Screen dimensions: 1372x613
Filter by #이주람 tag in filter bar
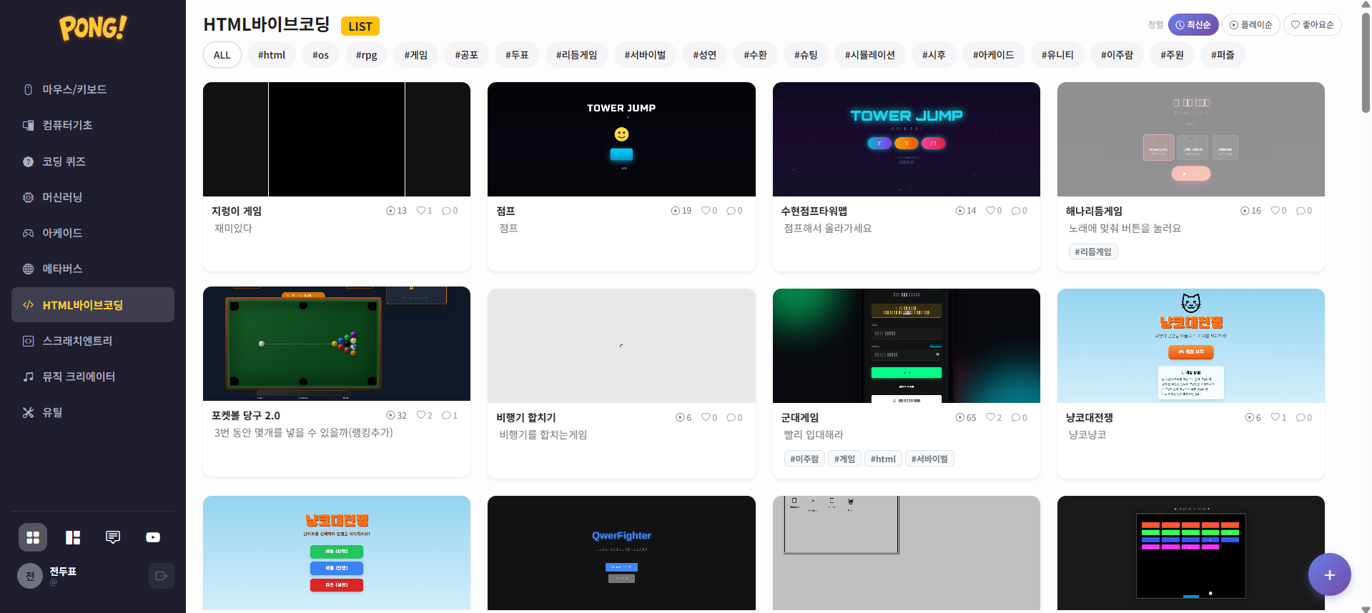(1117, 55)
